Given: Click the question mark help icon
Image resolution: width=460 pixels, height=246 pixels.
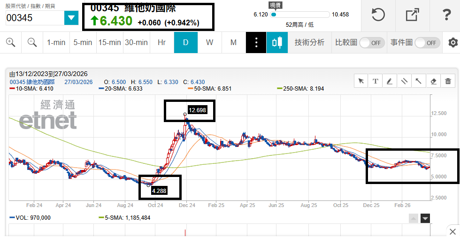Looking at the screenshot, I should [446, 15].
